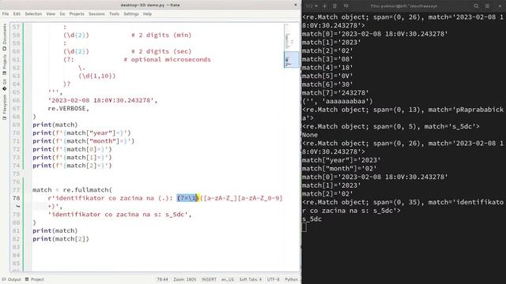
Task: Open the Soft Tabs: 4 indentation menu
Action: (251, 279)
